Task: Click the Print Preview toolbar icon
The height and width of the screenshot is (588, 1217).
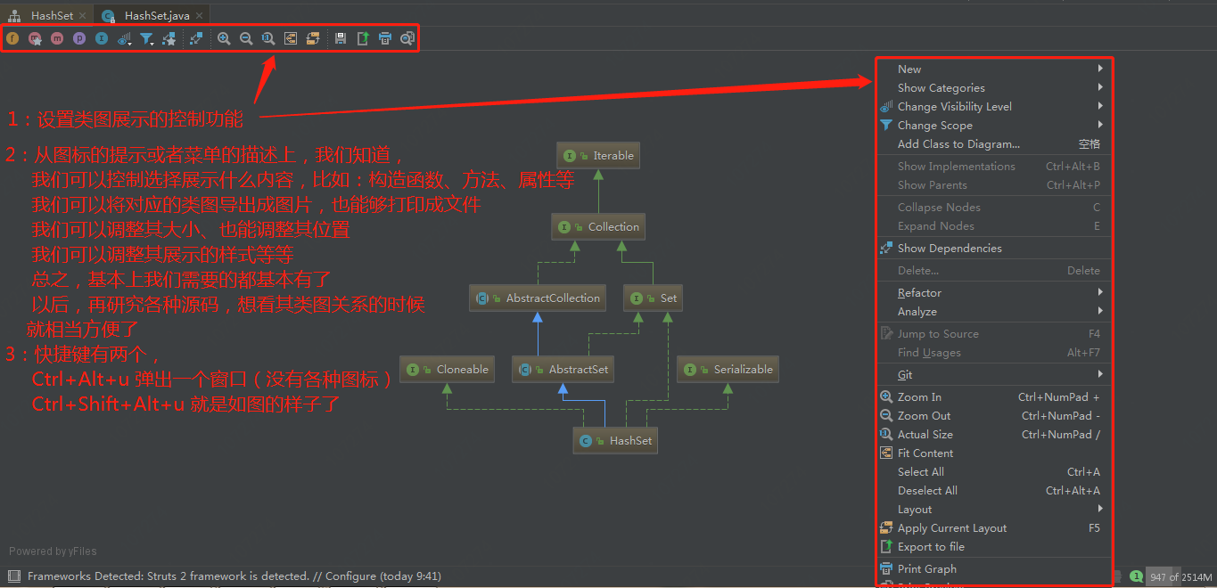Action: [407, 38]
